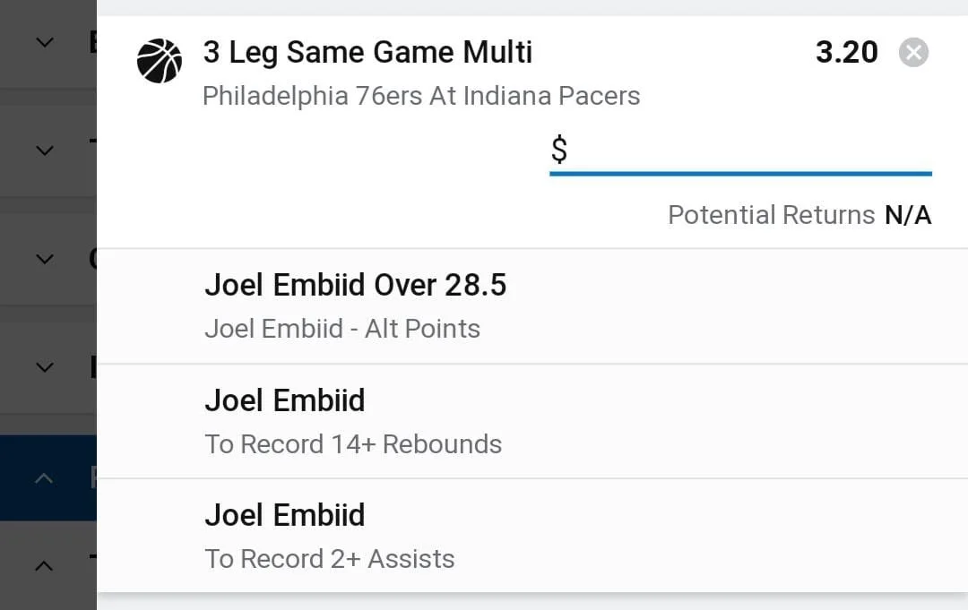This screenshot has width=968, height=610.
Task: Select the 3 Leg Same Game Multi title
Action: point(367,52)
